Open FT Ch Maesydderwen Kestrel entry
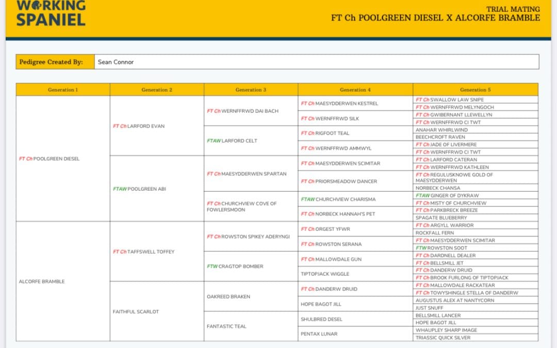 click(x=339, y=103)
